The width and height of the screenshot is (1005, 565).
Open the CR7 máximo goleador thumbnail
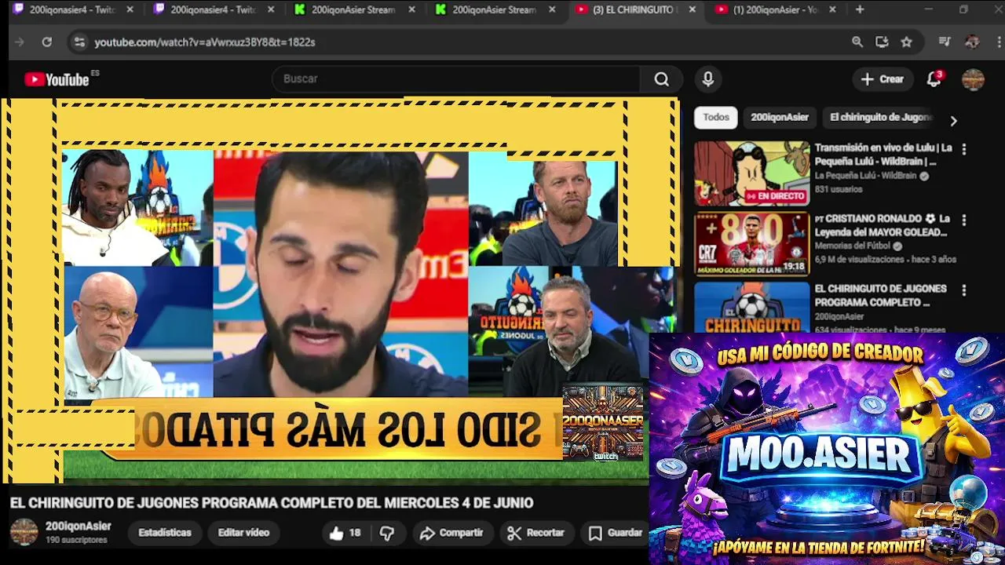(751, 244)
